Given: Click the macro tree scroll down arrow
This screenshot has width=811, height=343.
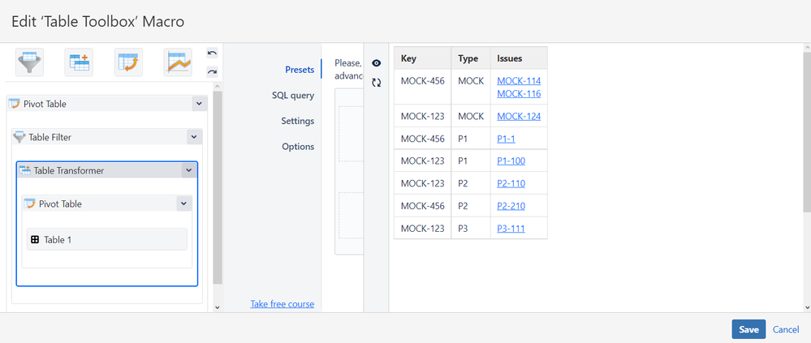Looking at the screenshot, I should click(218, 307).
